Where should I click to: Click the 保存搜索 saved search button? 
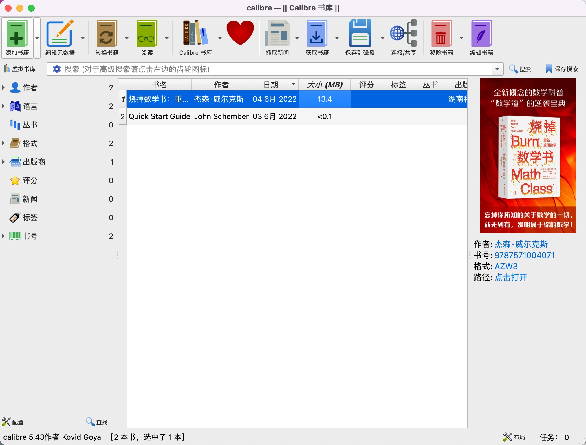[562, 69]
